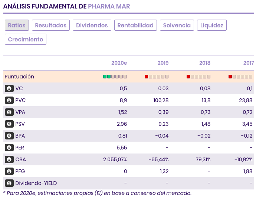Image resolution: width=256 pixels, height=199 pixels.
Task: Click the PHARMA MAR title link
Action: tap(109, 7)
